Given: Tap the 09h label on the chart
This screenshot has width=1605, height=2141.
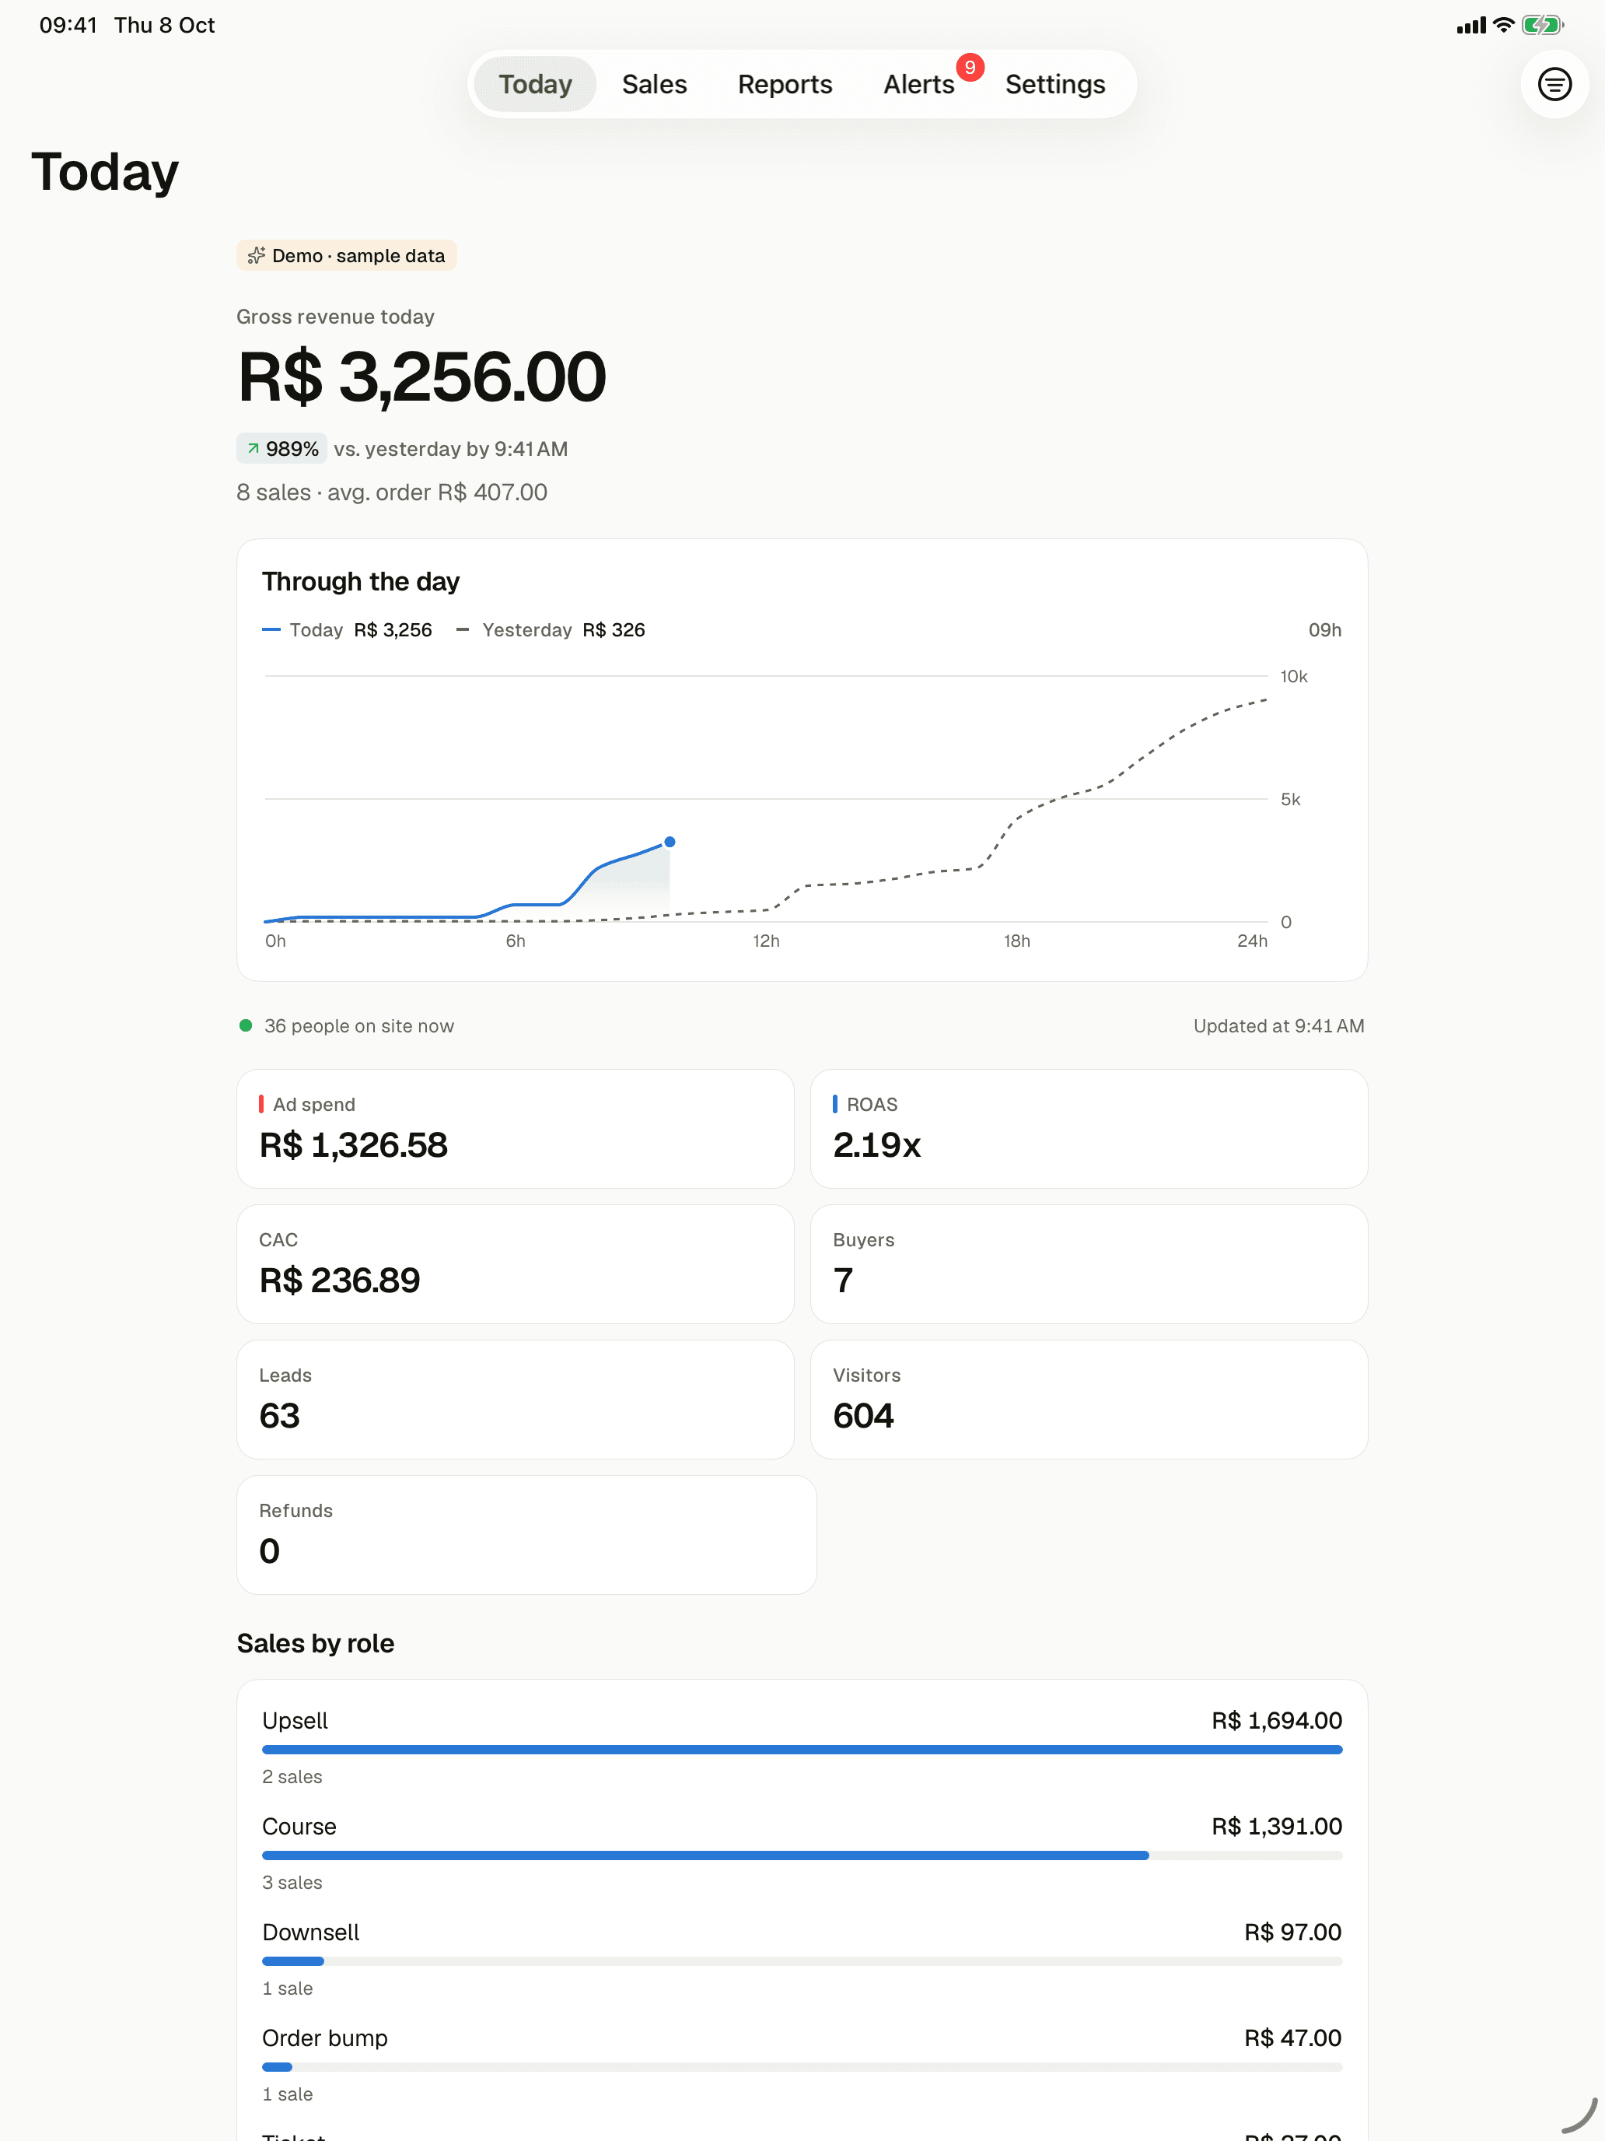Looking at the screenshot, I should click(x=1324, y=630).
